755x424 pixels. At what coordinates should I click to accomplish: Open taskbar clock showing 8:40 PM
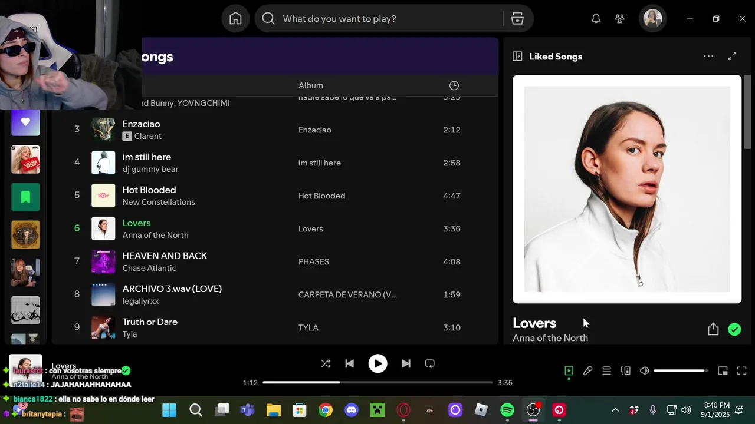[716, 410]
